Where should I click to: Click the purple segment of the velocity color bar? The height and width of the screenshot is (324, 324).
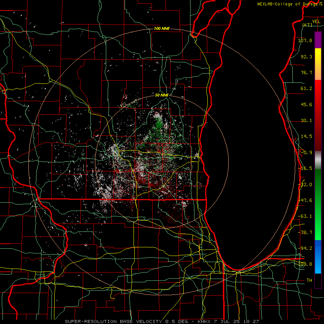[x=318, y=40]
